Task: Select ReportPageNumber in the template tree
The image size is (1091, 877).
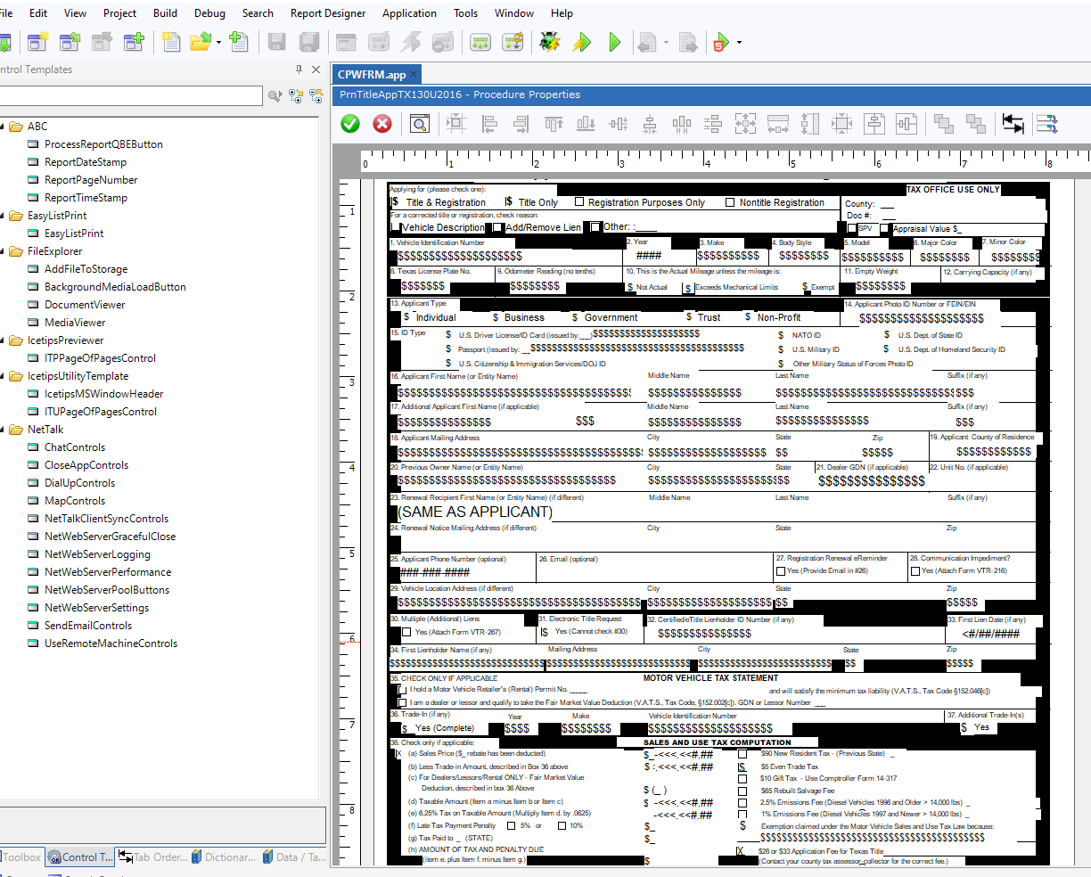Action: tap(91, 180)
